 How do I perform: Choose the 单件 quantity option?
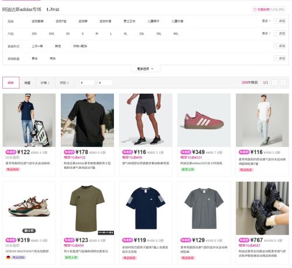pos(34,58)
